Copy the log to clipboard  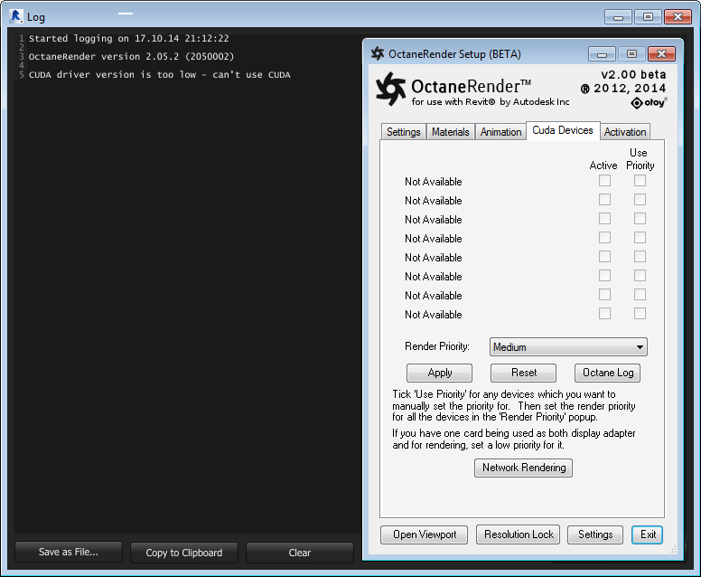tap(183, 553)
